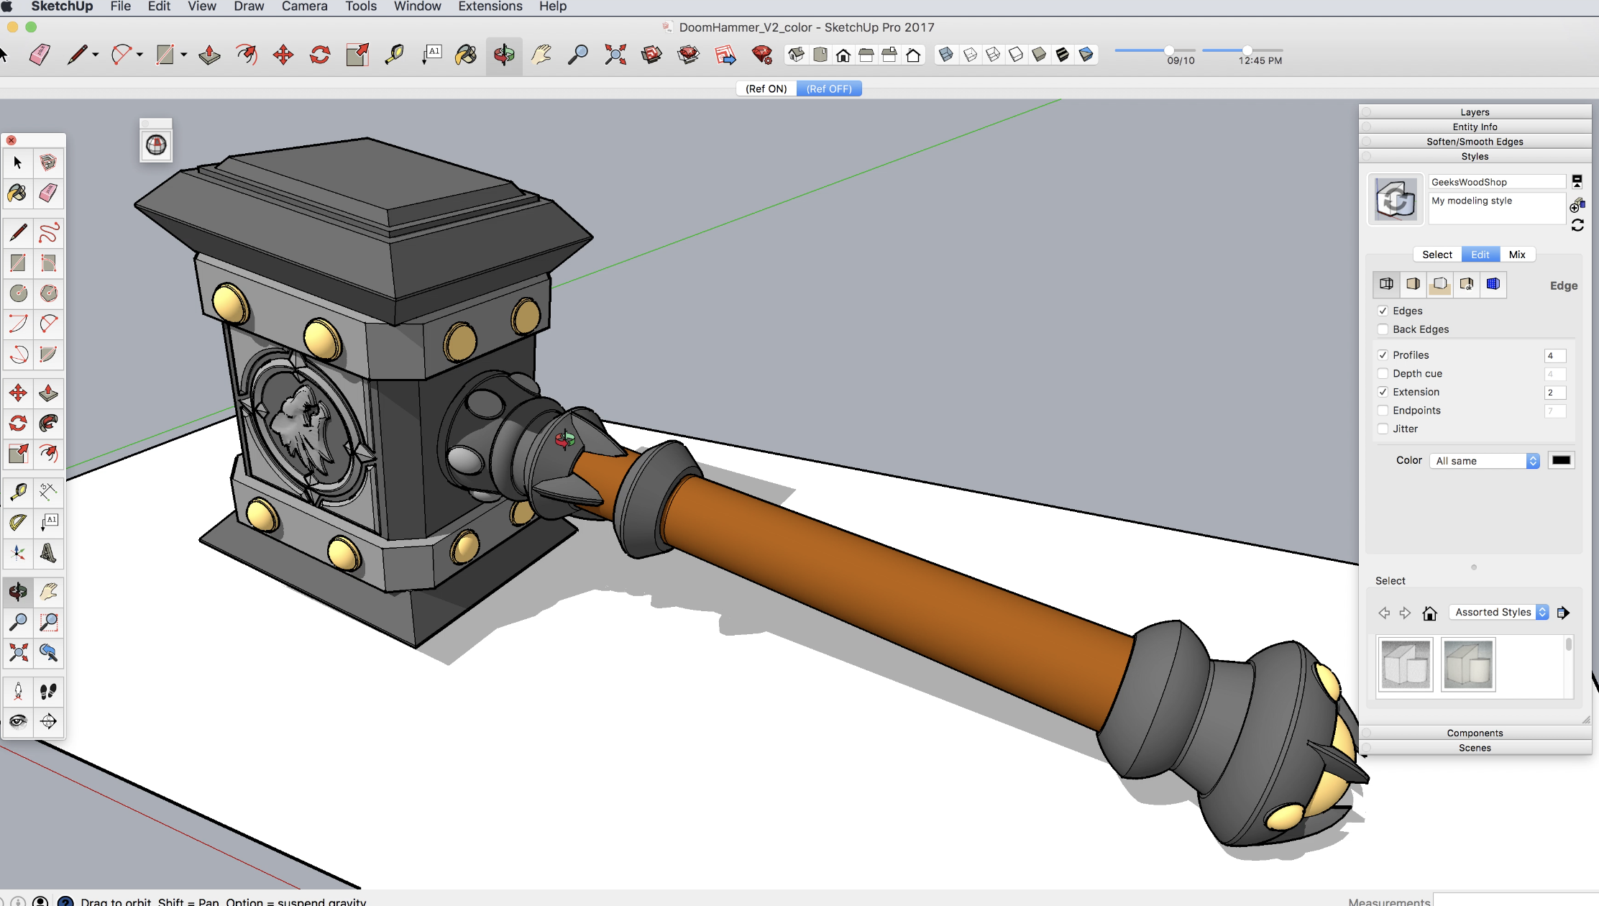Click the Select button in Styles

pyautogui.click(x=1437, y=254)
